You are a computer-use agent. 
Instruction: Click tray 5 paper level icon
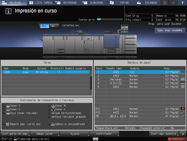click(x=183, y=87)
